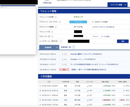
Task: Open the ステイタス実績 dropdown
Action: tap(118, 5)
